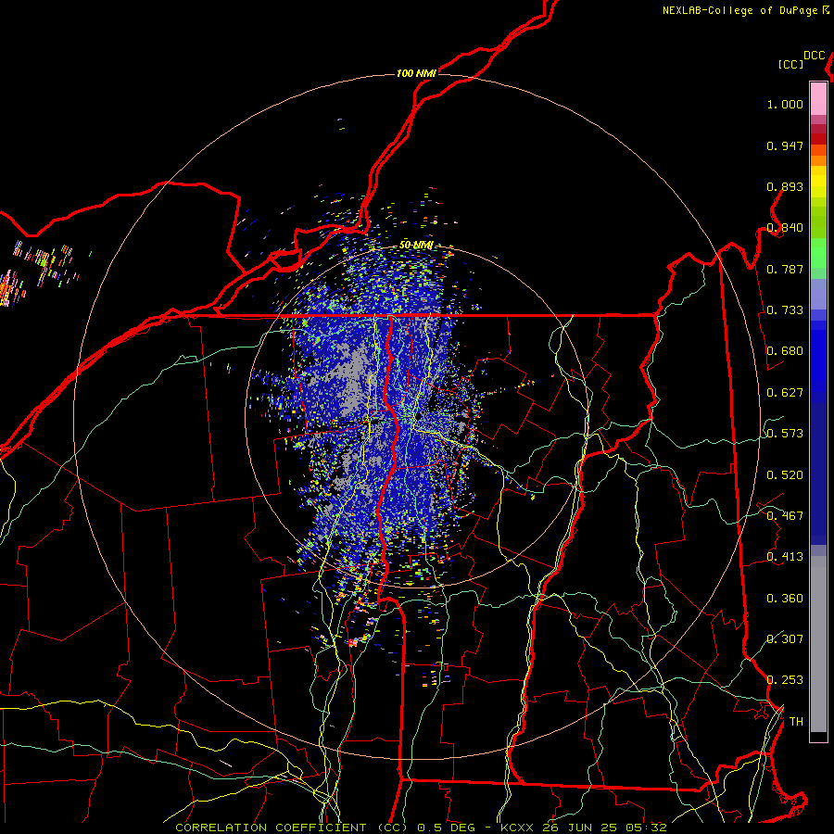Select the 0.733 scale value
Screen dimensions: 834x834
785,310
